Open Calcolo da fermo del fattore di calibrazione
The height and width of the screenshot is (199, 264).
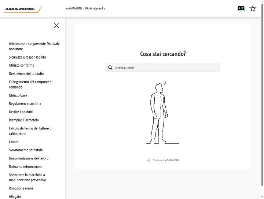tap(31, 131)
